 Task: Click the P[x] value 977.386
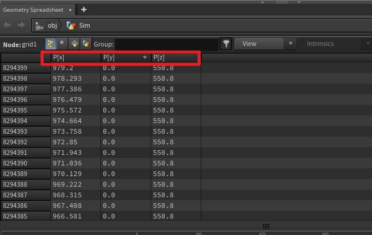[67, 89]
